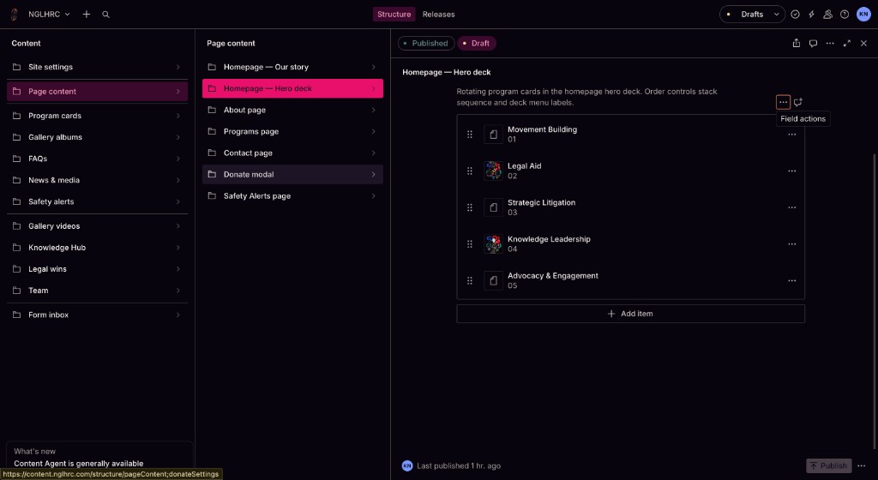This screenshot has height=480, width=878.
Task: Open publish options ellipsis beside Publish
Action: click(861, 465)
